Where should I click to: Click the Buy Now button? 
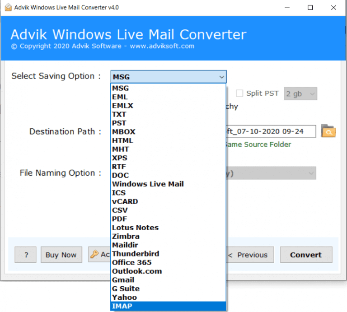[x=61, y=255]
